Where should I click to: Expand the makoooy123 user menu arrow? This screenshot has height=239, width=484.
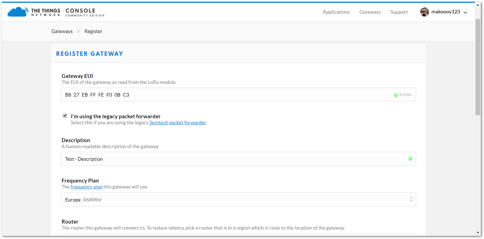[x=465, y=12]
